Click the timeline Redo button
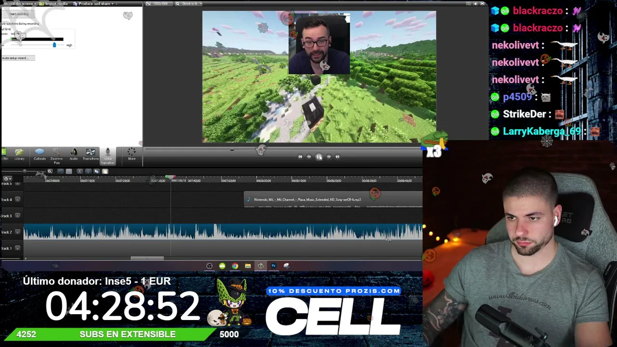 (69, 172)
